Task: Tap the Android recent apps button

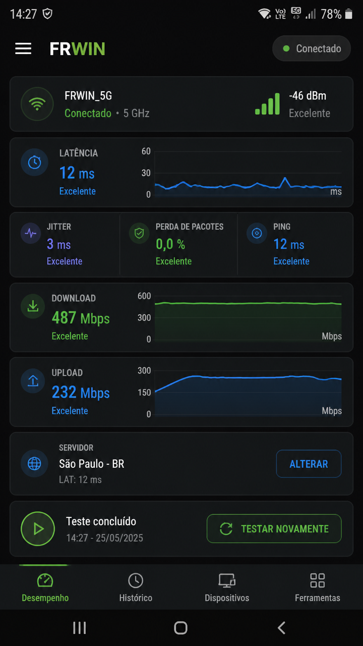Action: (80, 628)
